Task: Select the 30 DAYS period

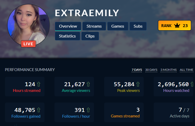Action: point(151,70)
